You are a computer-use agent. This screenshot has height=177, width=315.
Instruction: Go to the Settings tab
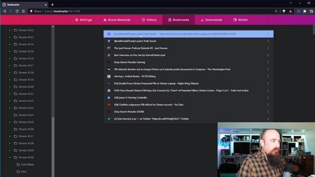[x=84, y=20]
